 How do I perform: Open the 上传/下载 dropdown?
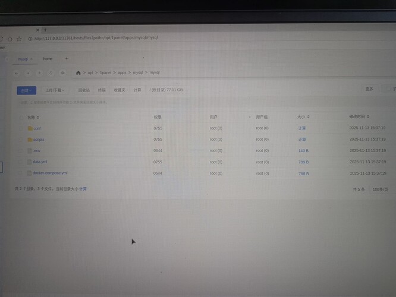(55, 90)
